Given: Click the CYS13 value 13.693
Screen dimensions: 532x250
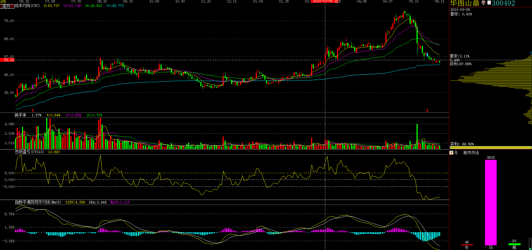Looking at the screenshot, I should 54,152.
